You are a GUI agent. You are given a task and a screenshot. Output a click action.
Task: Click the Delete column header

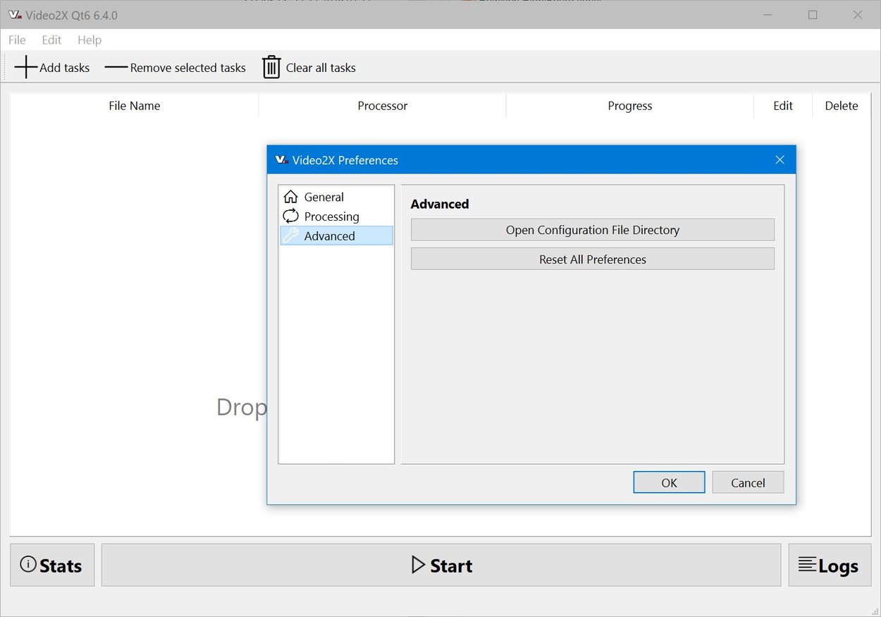[x=842, y=106]
